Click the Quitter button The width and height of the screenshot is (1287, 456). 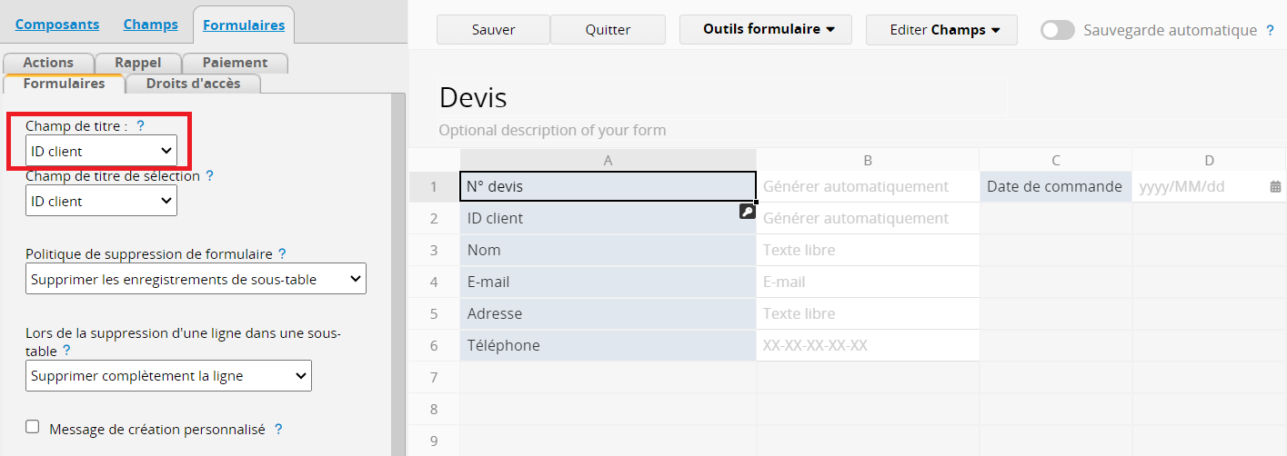coord(608,30)
